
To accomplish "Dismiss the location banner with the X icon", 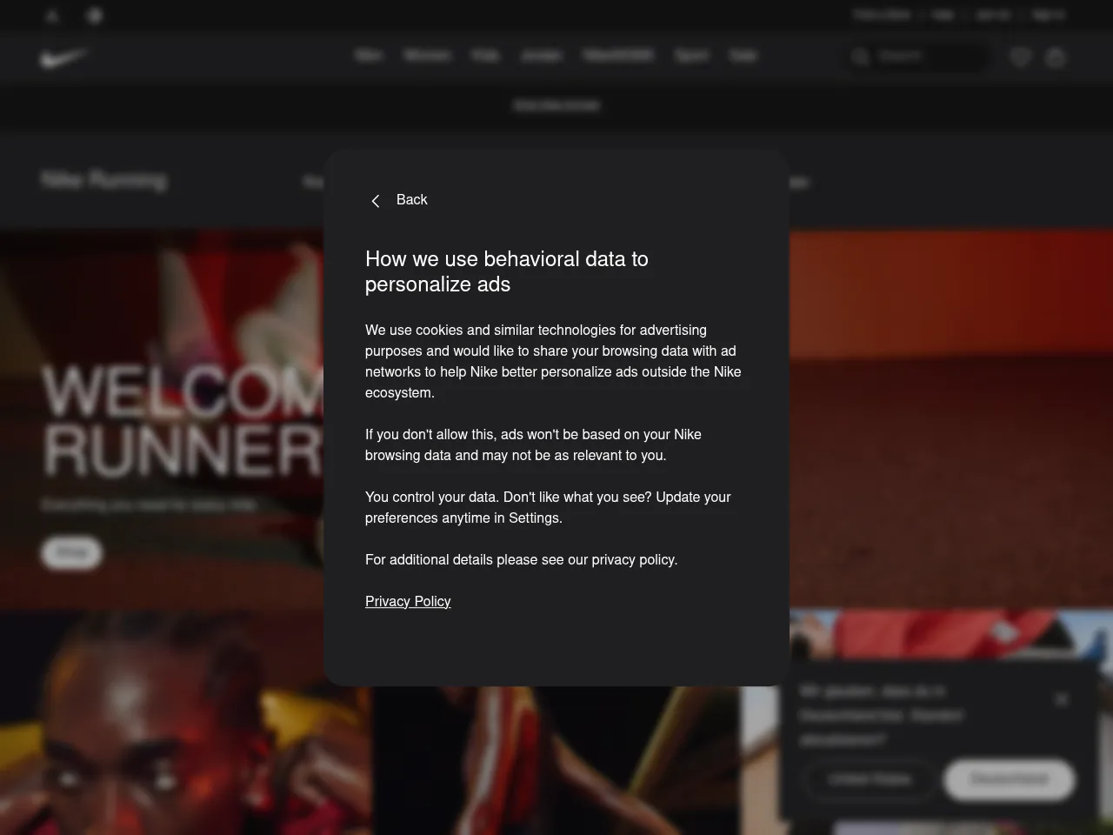I will tap(1062, 698).
